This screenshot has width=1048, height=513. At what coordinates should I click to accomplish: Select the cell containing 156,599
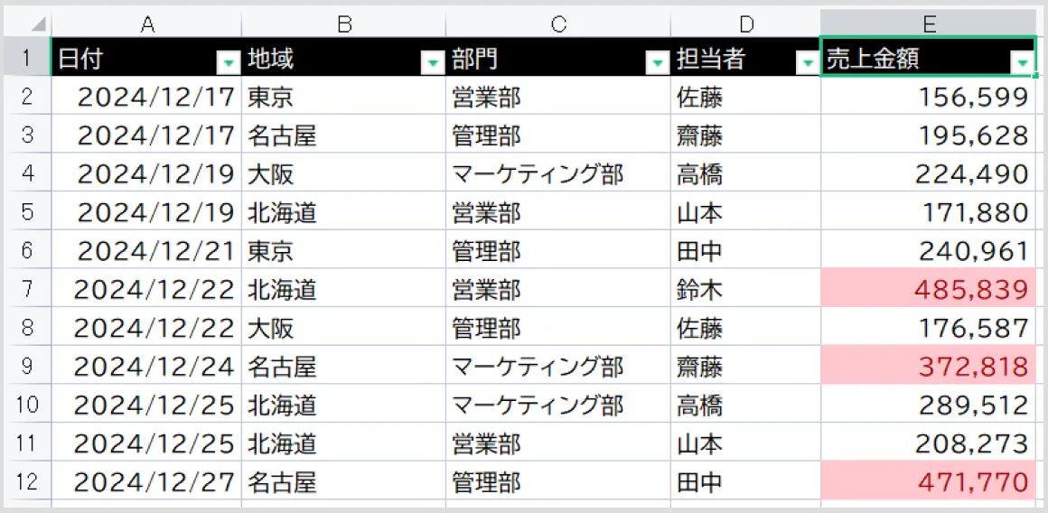tap(928, 98)
